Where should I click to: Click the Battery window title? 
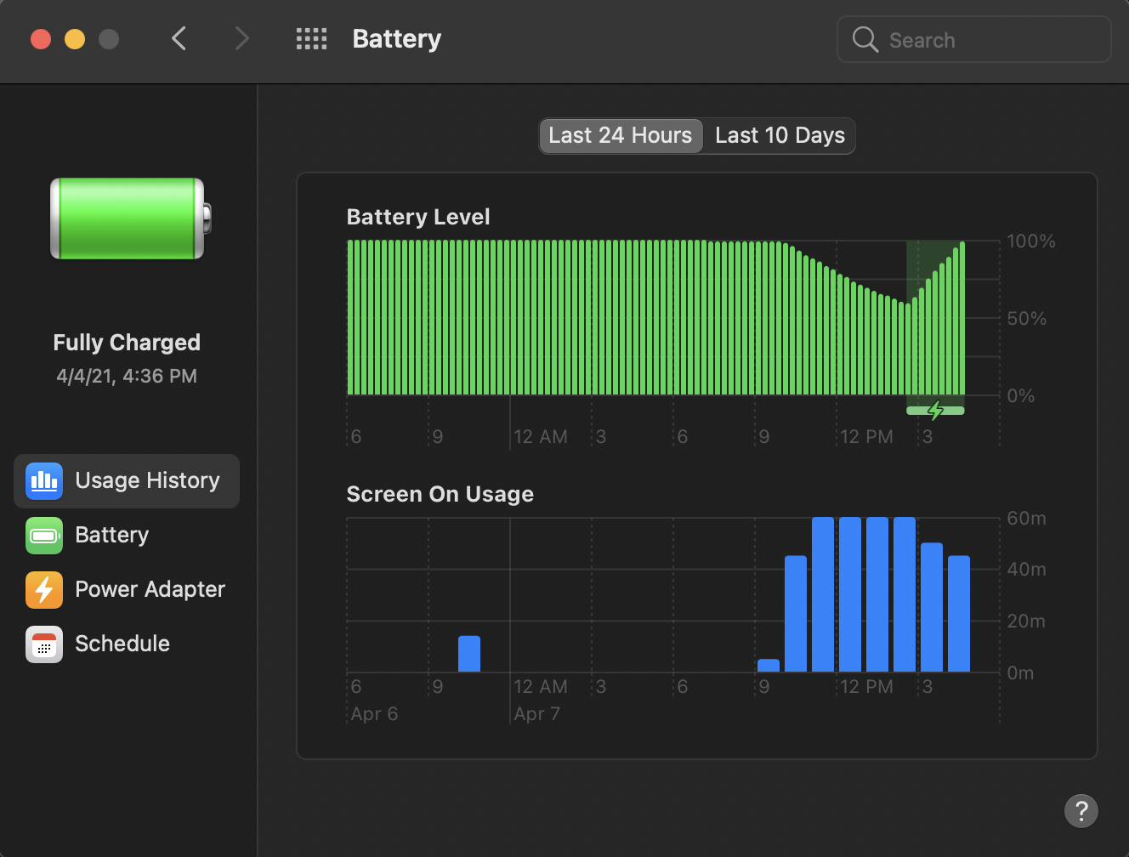pyautogui.click(x=397, y=39)
